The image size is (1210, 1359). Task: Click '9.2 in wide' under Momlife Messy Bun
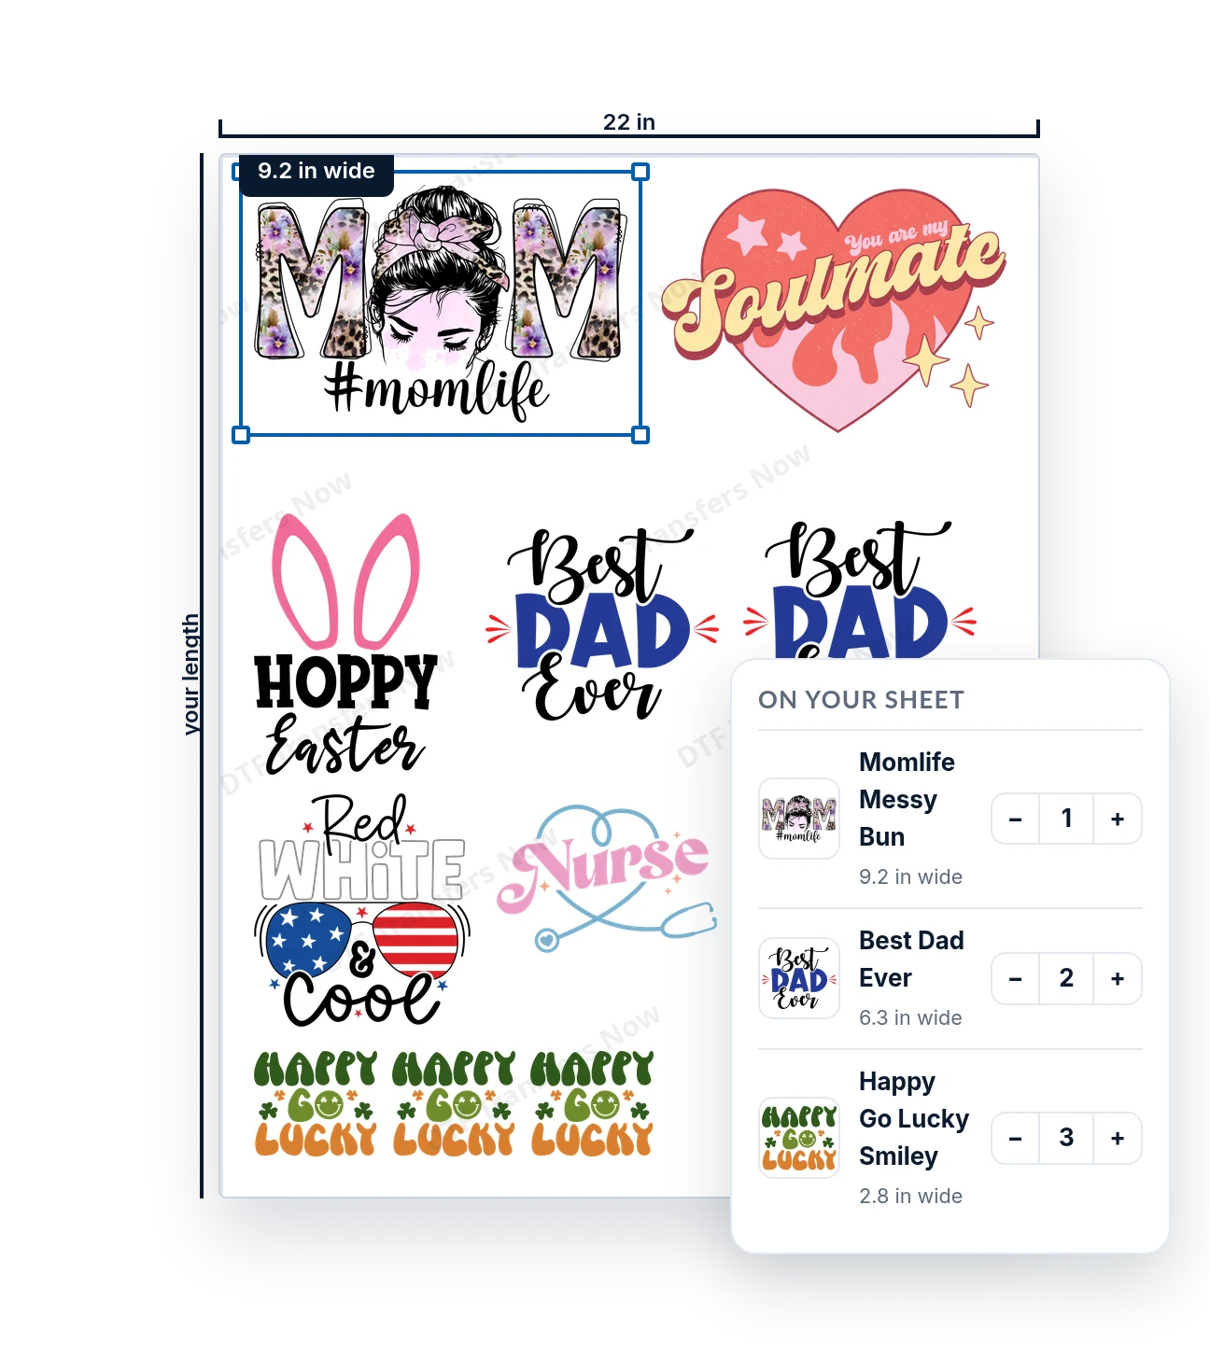tap(910, 877)
